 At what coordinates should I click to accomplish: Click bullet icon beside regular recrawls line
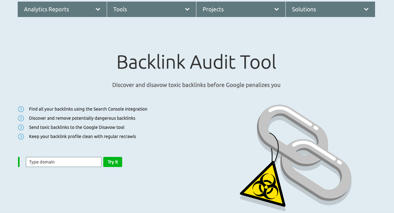(x=21, y=137)
